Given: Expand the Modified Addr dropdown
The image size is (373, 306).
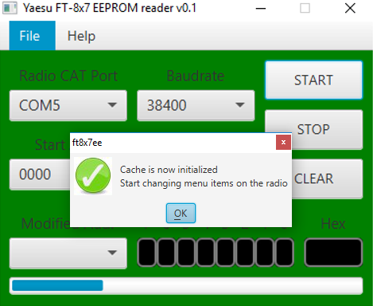Looking at the screenshot, I should point(68,253).
